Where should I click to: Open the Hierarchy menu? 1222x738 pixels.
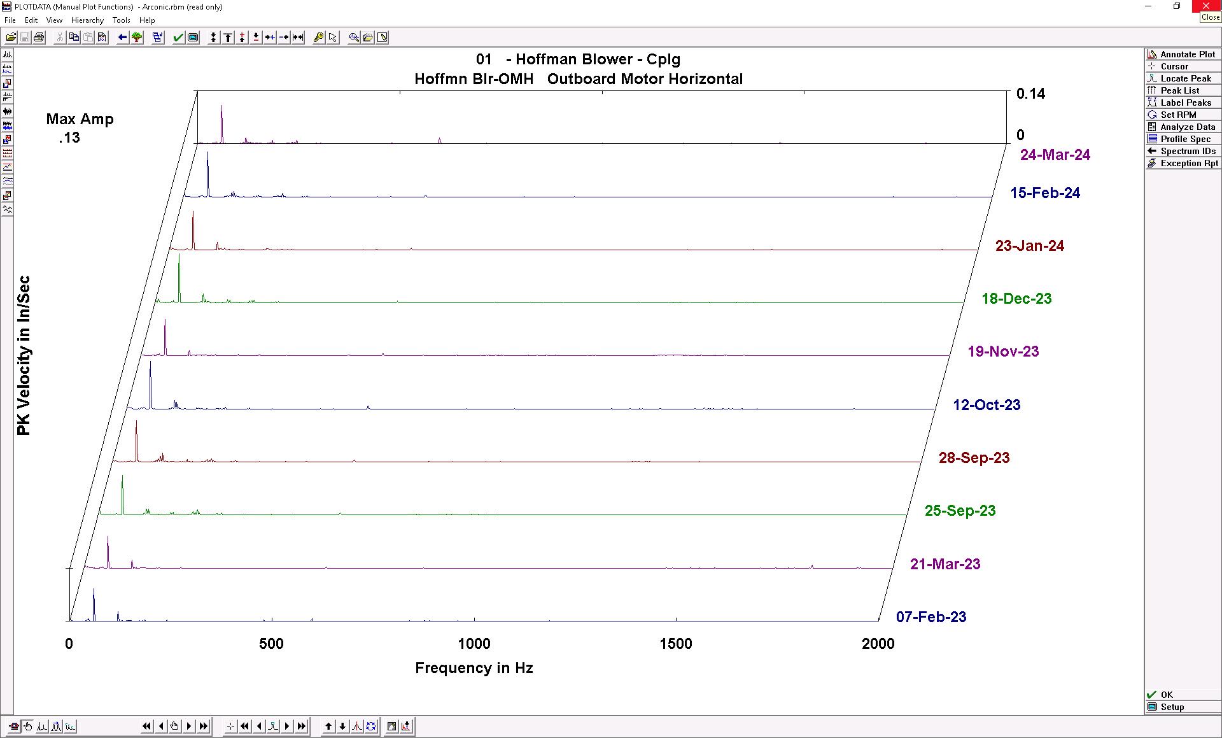pos(87,20)
